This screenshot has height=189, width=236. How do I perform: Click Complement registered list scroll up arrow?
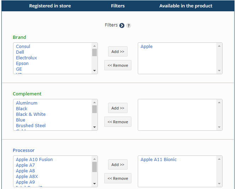(x=95, y=102)
